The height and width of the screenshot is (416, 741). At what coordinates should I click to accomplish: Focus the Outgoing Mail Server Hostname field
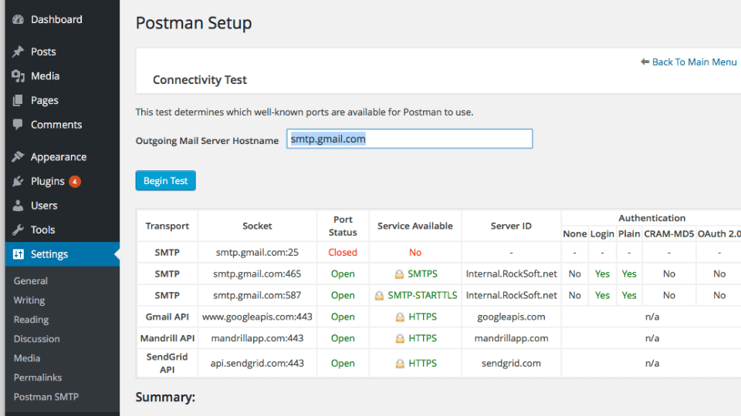tap(409, 139)
